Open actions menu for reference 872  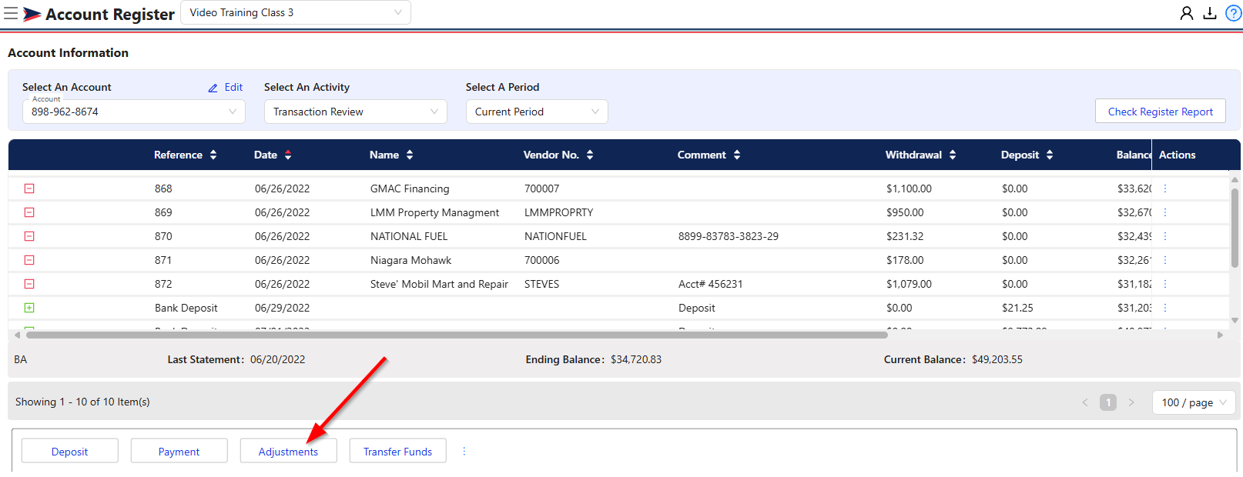[x=1164, y=284]
